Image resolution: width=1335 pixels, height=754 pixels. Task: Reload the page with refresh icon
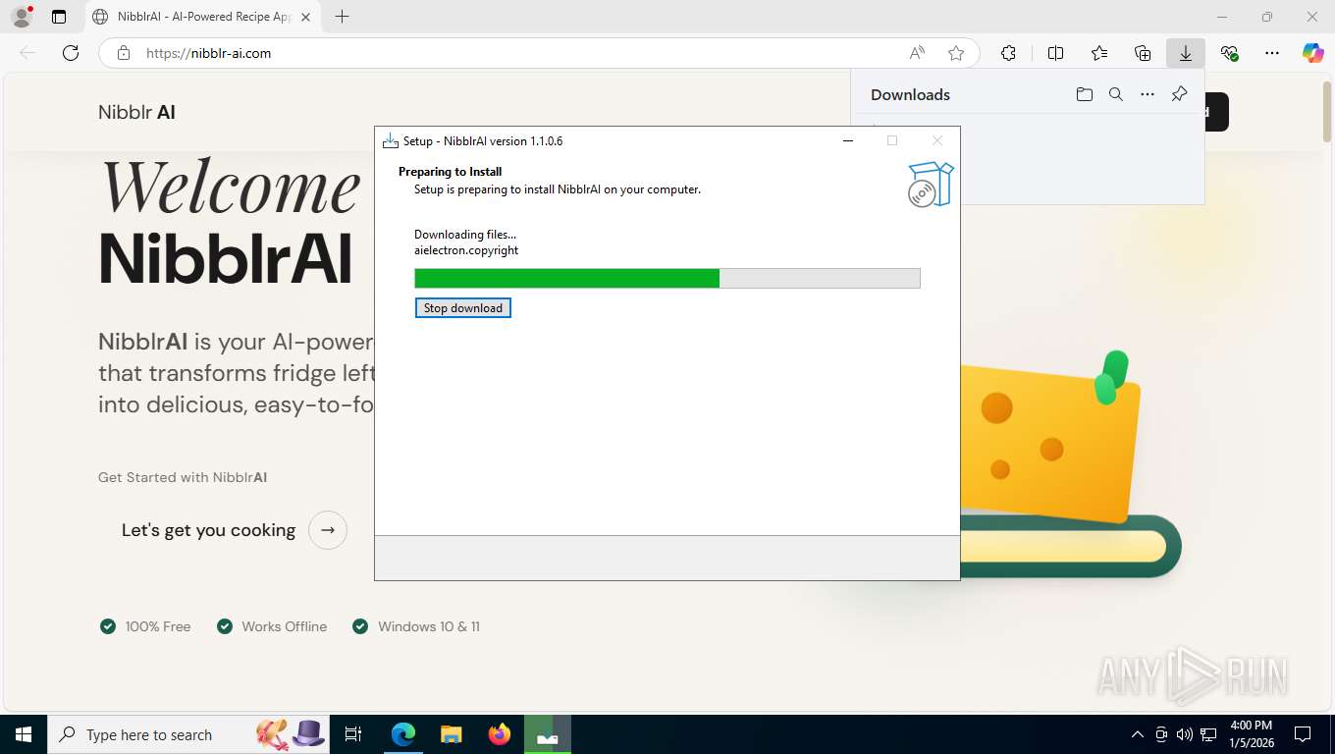point(71,53)
